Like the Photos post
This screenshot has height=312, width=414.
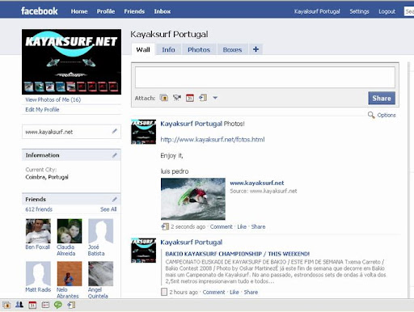(242, 226)
